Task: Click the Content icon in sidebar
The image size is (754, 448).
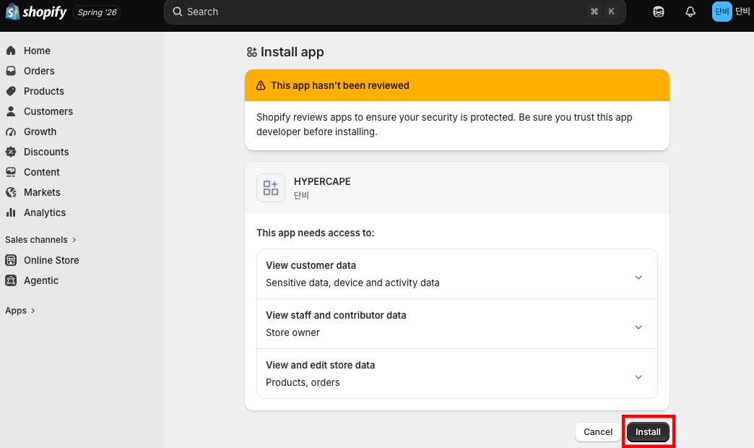Action: (11, 172)
